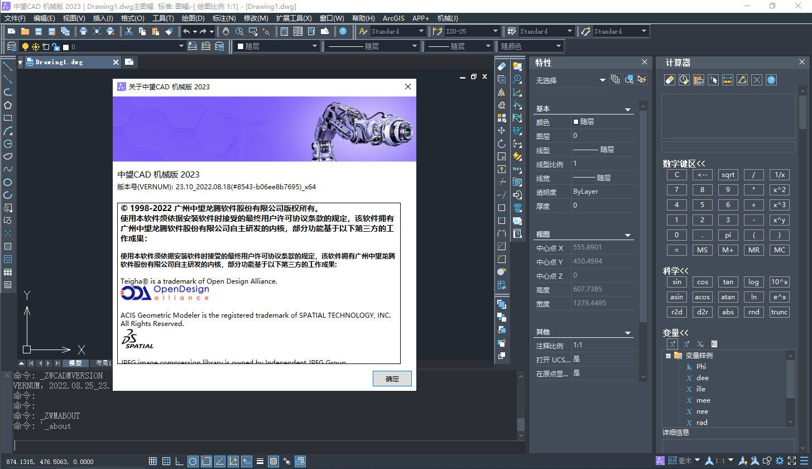Viewport: 812px width, 469px height.
Task: Select the Polygon tool in left toolbar
Action: (x=8, y=105)
